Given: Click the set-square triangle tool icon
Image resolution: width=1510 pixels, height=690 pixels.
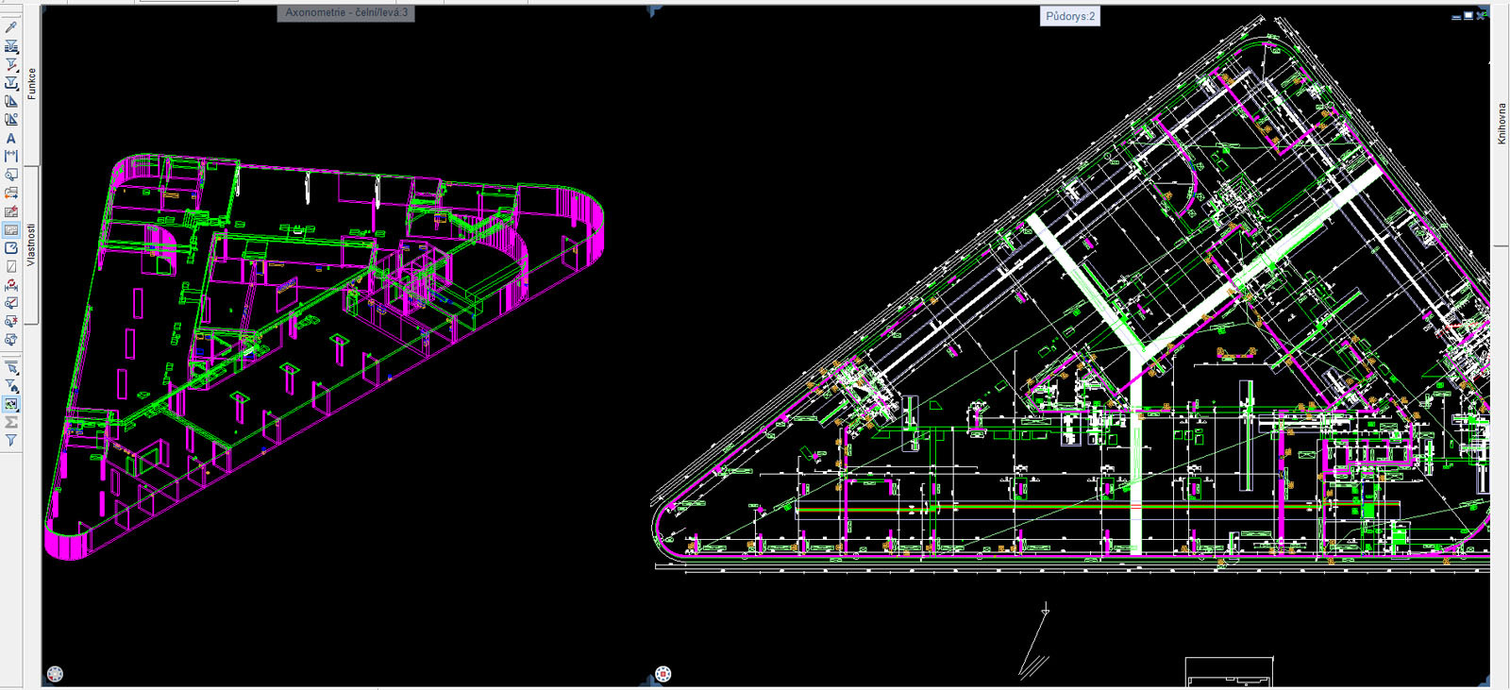Looking at the screenshot, I should pos(11,101).
